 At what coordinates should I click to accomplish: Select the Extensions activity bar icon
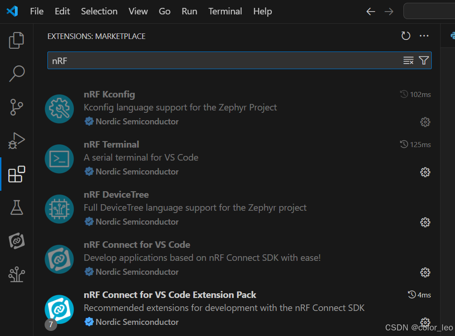coord(16,174)
